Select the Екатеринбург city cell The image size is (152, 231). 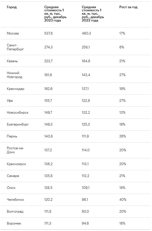click(x=18, y=124)
